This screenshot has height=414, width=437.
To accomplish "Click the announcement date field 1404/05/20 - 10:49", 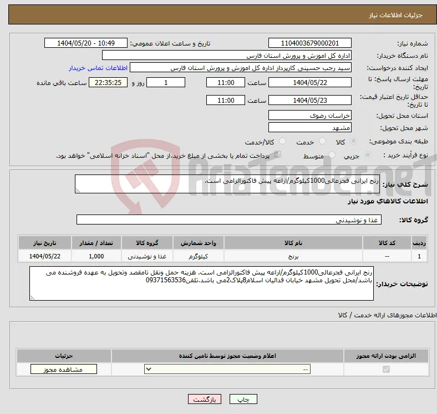I will click(x=86, y=43).
